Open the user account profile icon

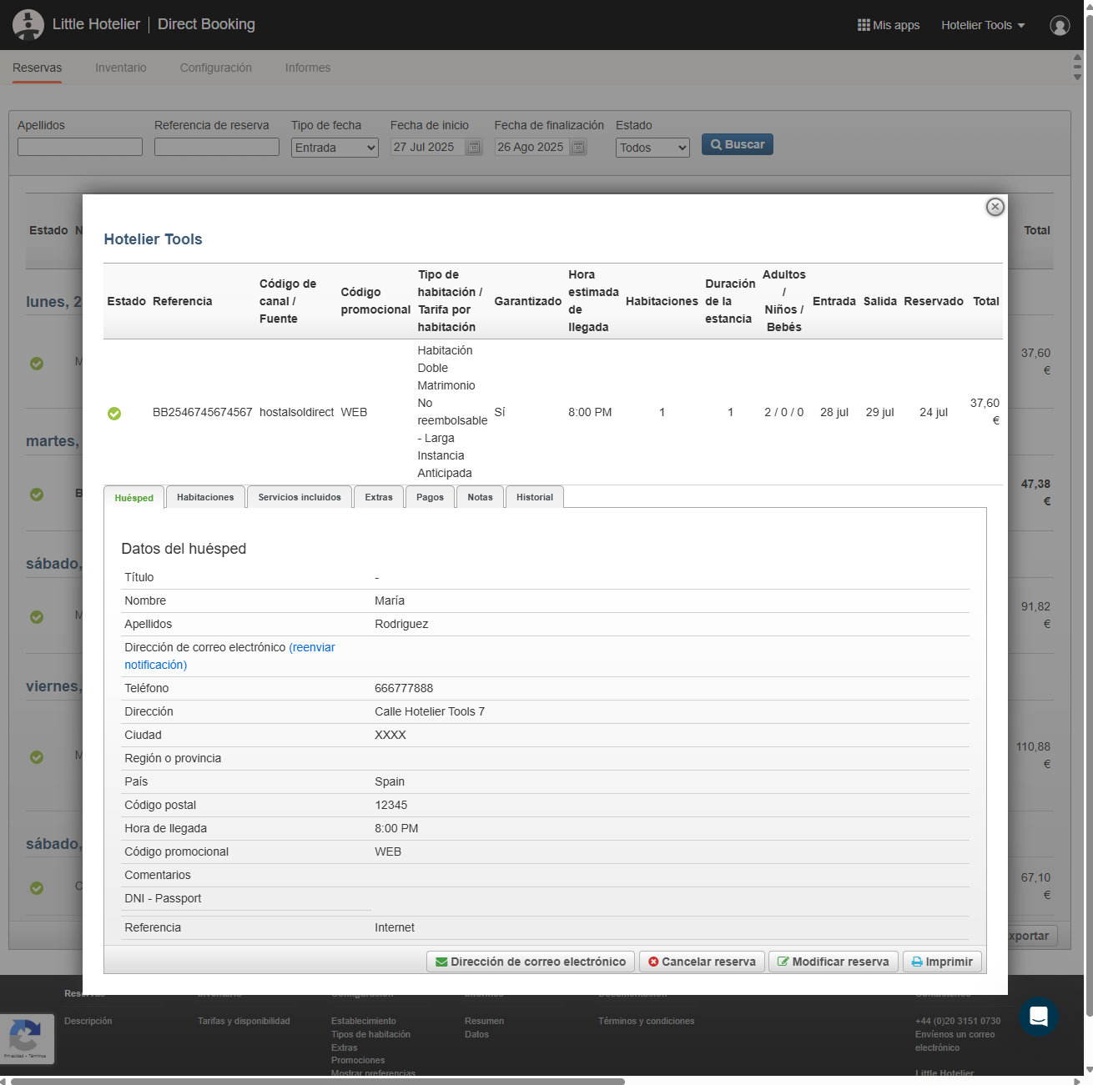click(1060, 26)
